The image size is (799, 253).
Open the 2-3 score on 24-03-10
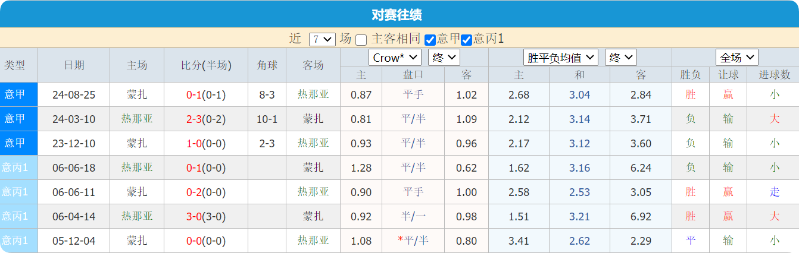coord(194,119)
